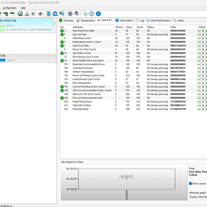Open the Log tab

pyautogui.click(x=140, y=20)
